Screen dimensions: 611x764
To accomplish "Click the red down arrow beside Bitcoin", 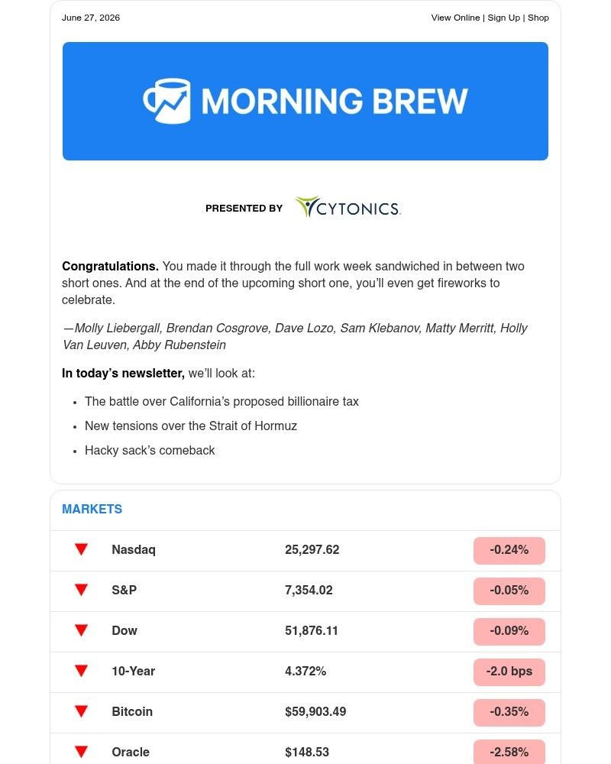I will (82, 711).
